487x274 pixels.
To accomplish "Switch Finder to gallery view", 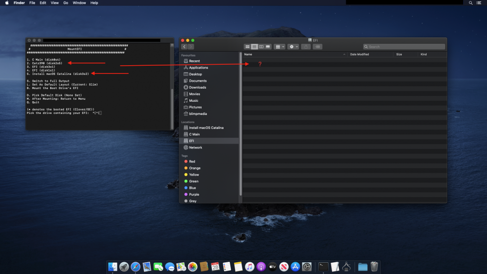I will pyautogui.click(x=268, y=47).
